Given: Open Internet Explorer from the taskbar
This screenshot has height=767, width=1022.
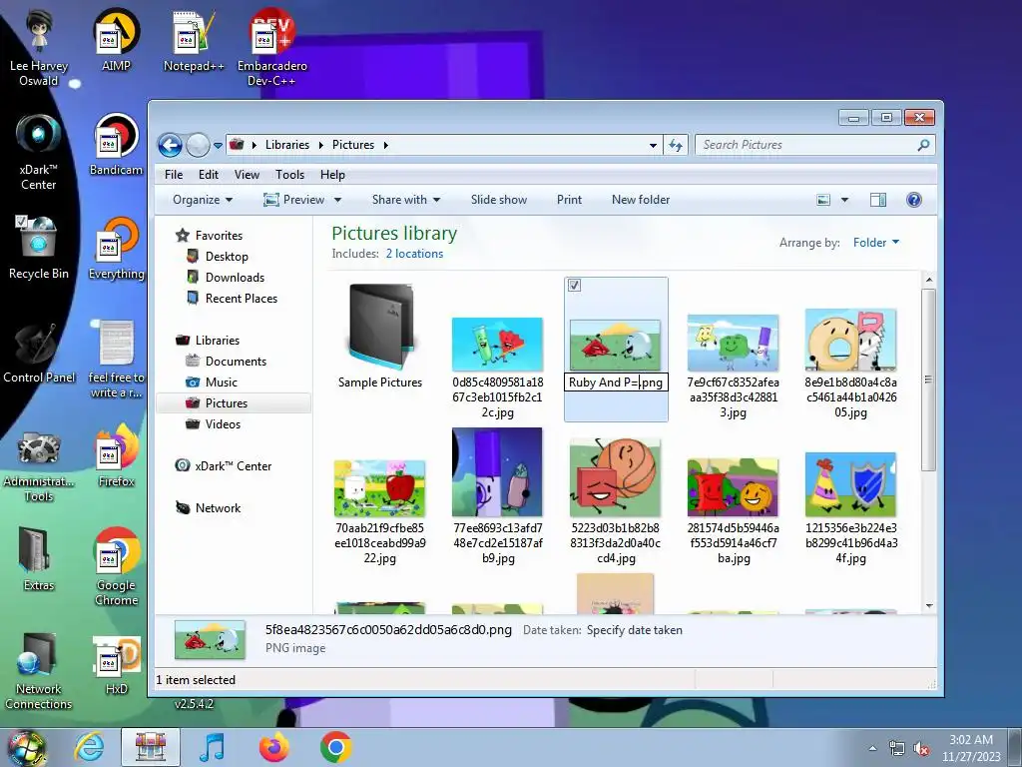Looking at the screenshot, I should 89,747.
